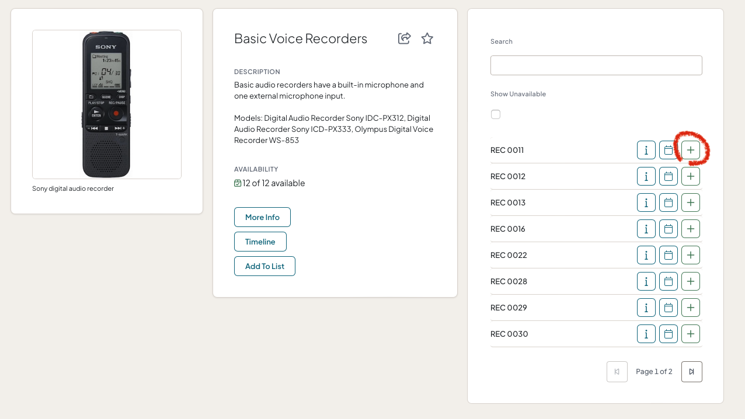
Task: Select the REC 0012 row label
Action: coord(508,176)
